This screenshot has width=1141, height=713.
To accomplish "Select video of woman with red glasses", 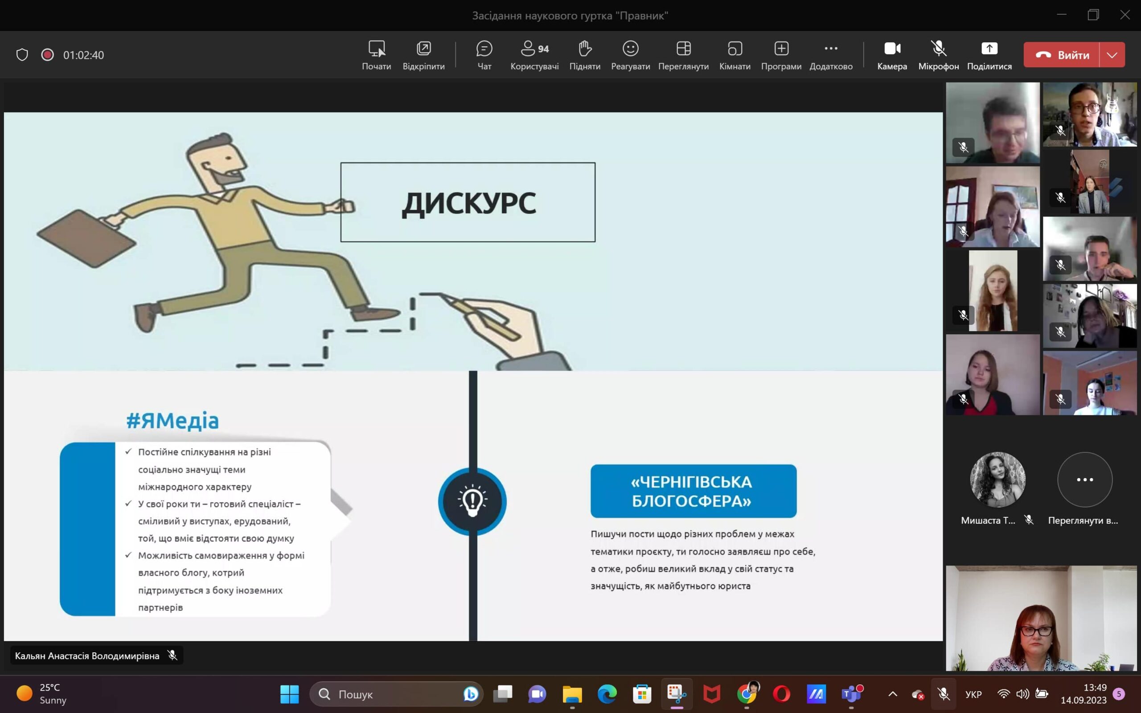I will click(1041, 618).
